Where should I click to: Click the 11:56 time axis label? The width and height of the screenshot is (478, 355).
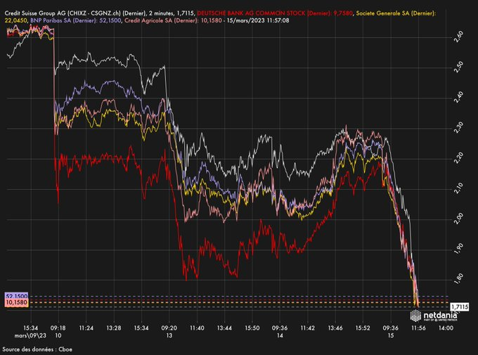419,328
